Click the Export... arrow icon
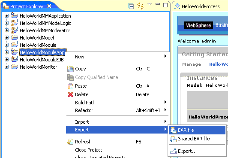The image size is (228, 158). [x=173, y=151]
